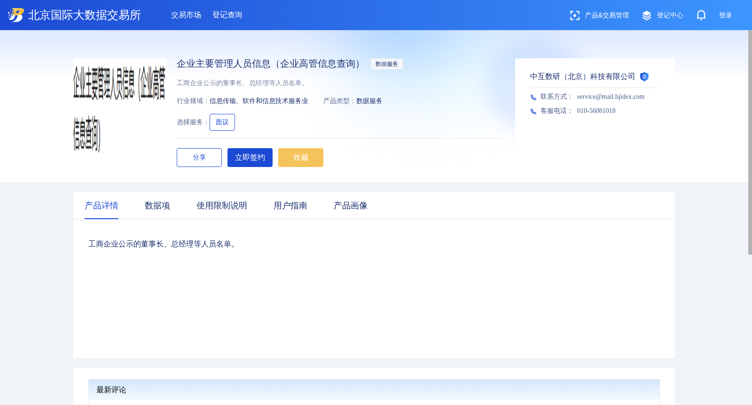Open 用户指南 tab

click(290, 206)
